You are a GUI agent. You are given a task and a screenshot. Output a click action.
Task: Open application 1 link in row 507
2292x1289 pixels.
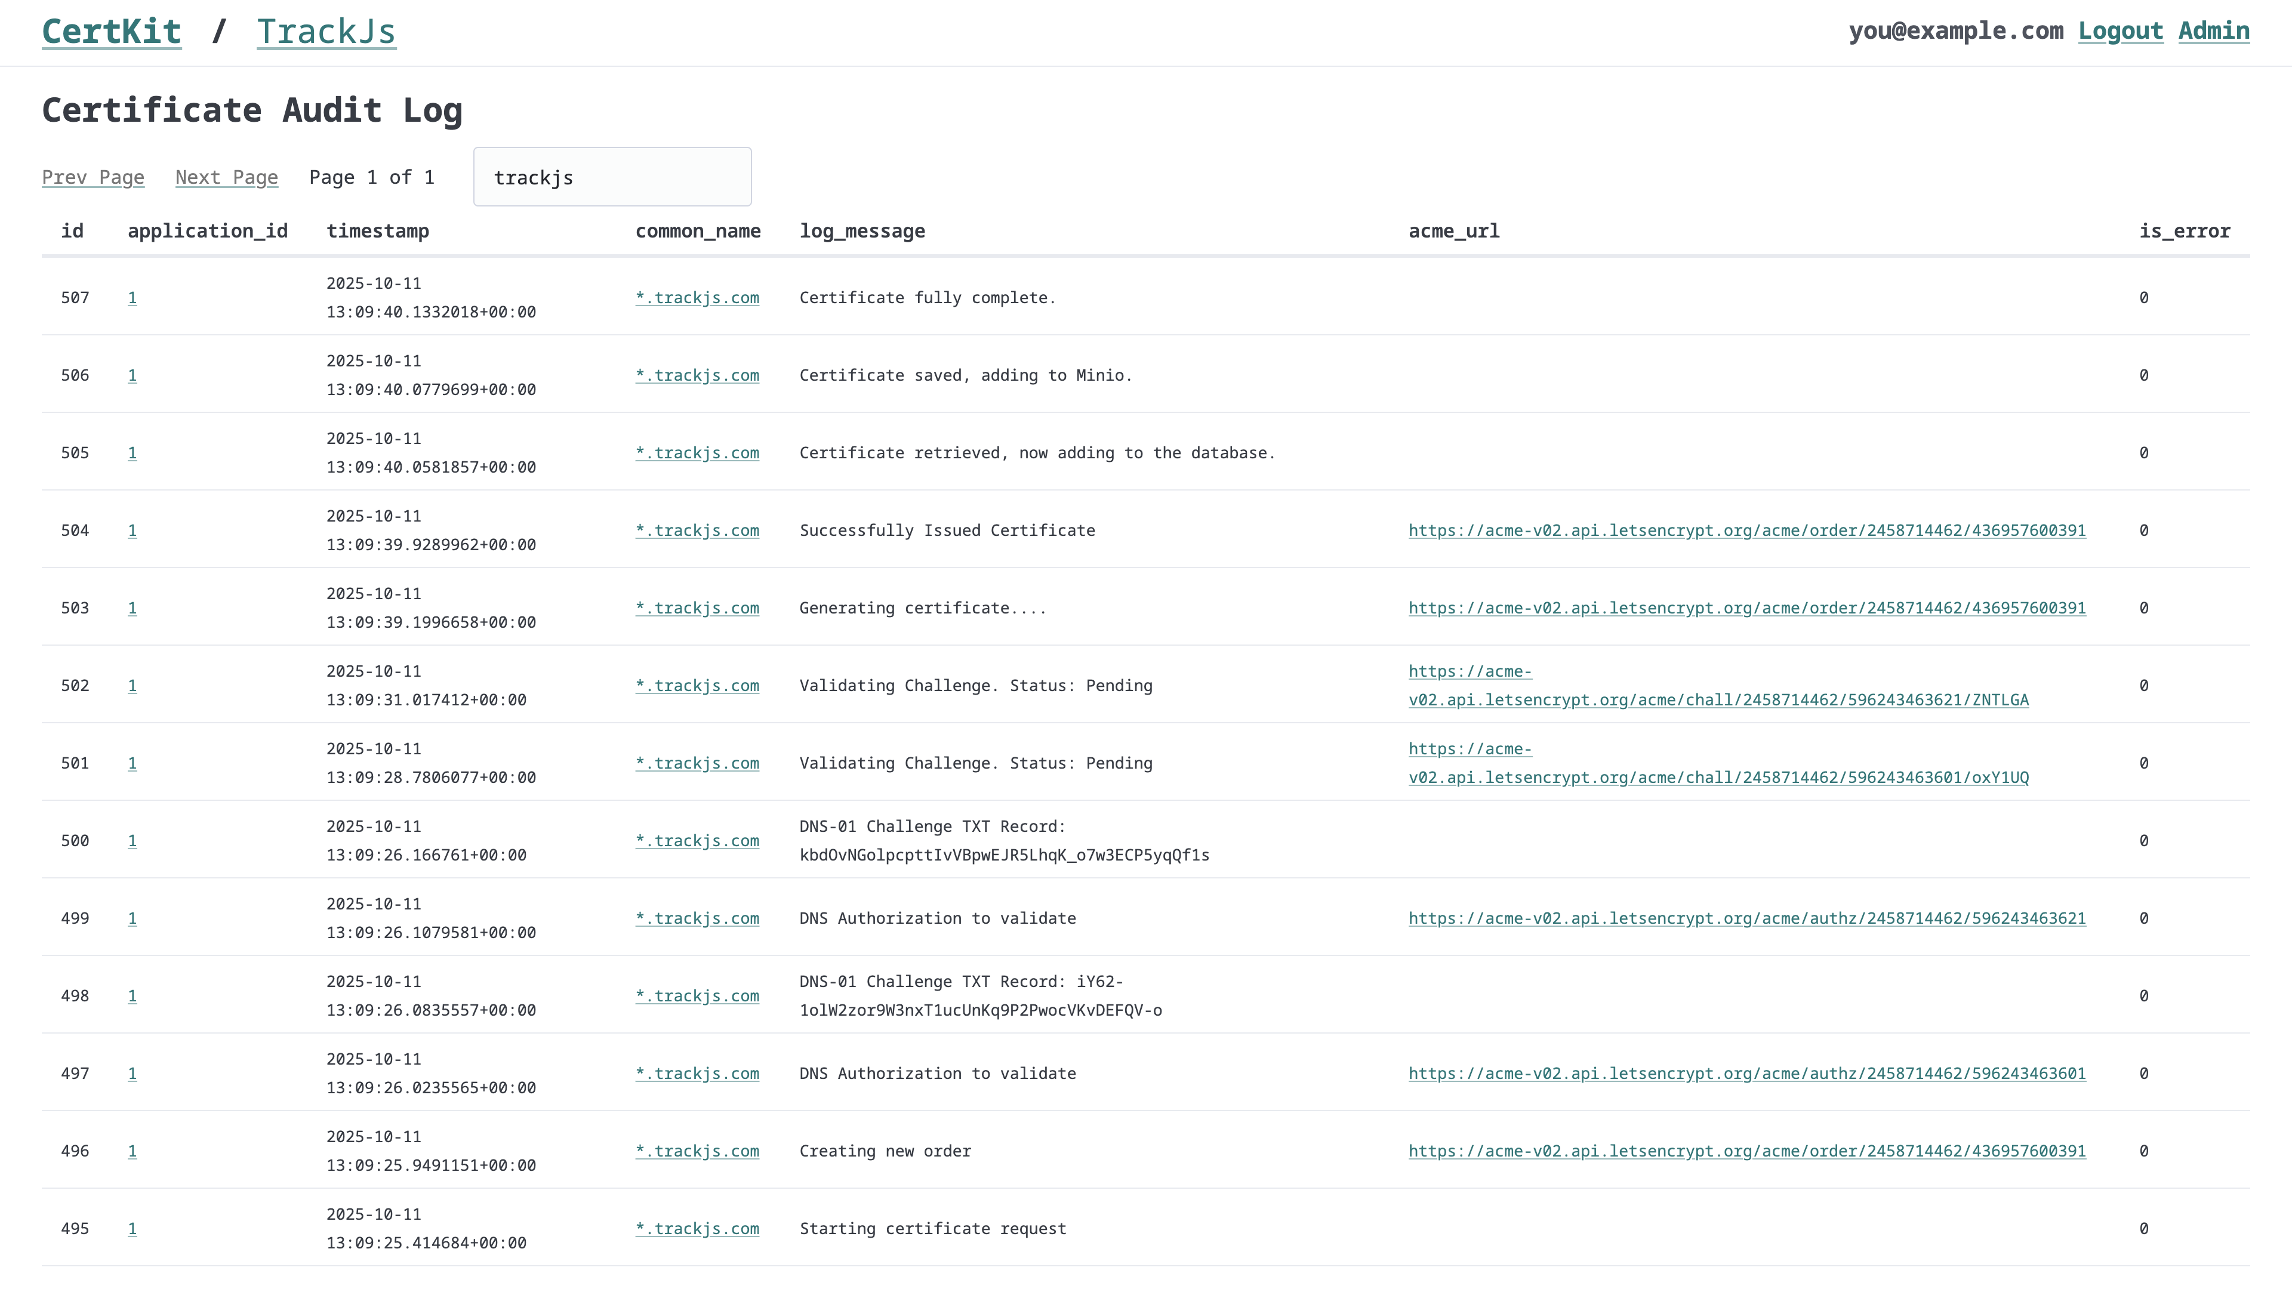[132, 298]
